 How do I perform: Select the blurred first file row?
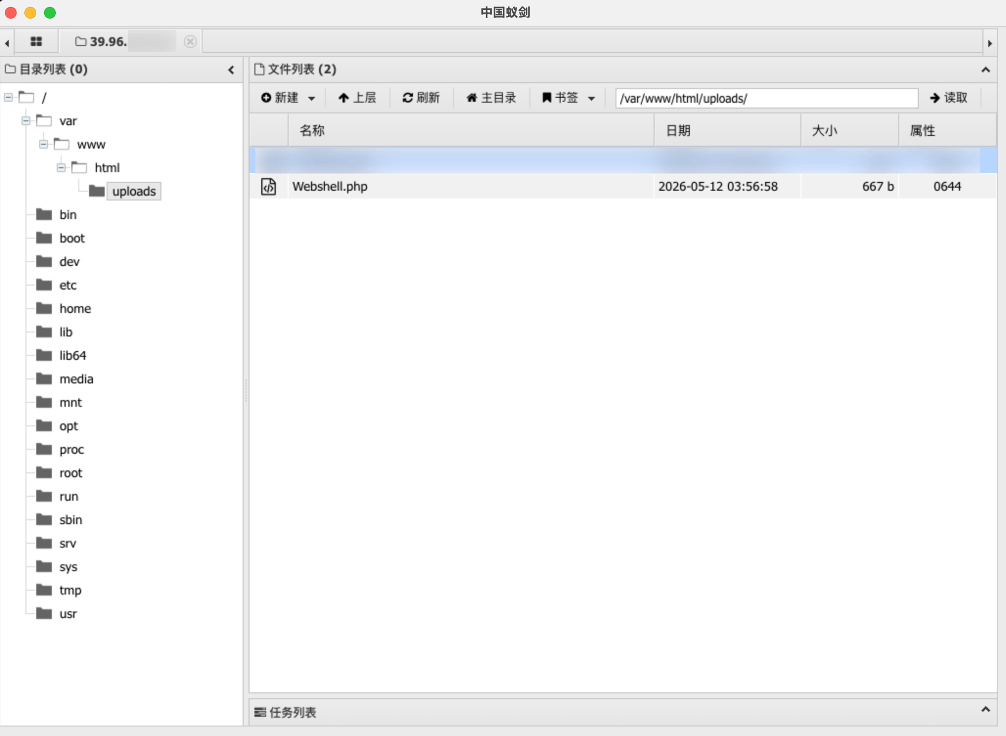(623, 160)
